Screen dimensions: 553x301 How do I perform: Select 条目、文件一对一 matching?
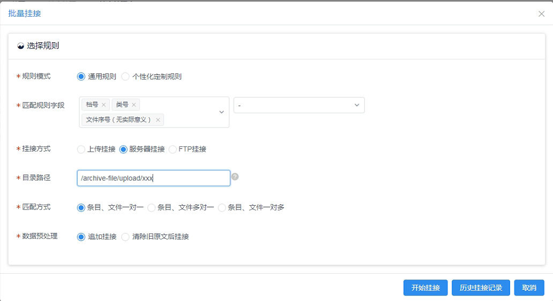(81, 207)
